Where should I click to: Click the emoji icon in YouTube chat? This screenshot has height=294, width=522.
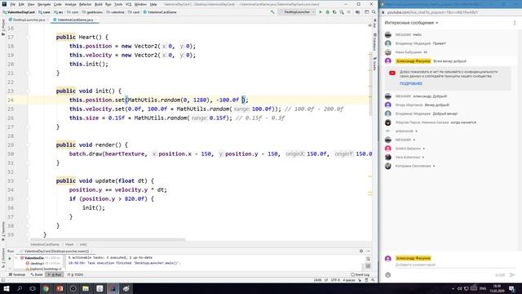point(388,274)
